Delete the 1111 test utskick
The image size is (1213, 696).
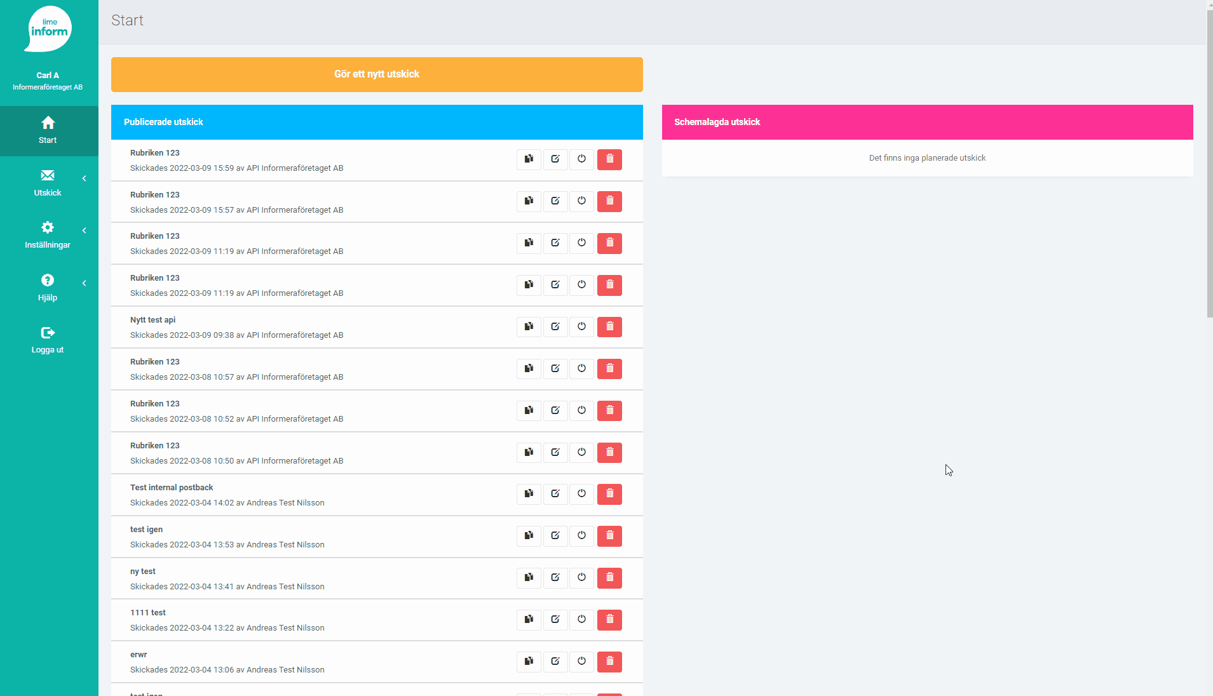click(x=609, y=620)
